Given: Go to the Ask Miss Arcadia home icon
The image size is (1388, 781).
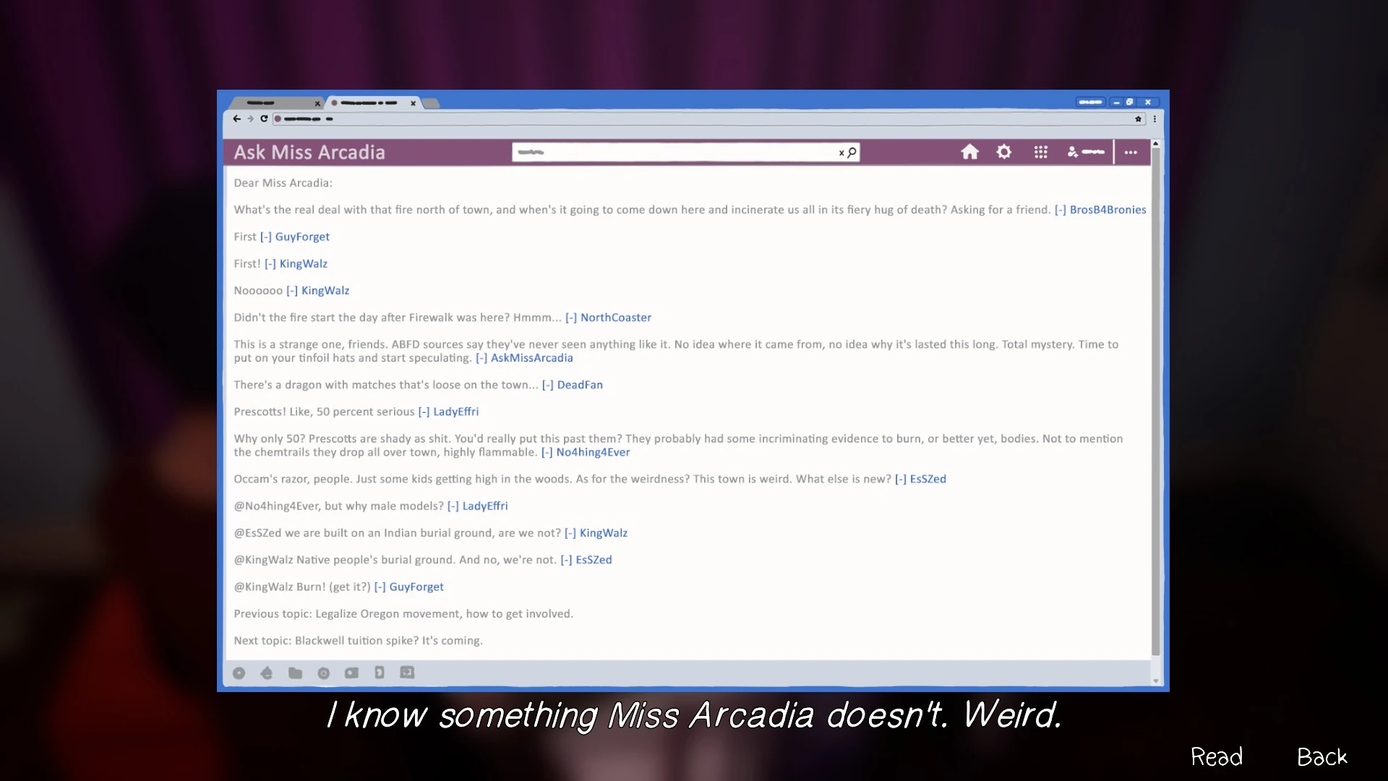Looking at the screenshot, I should [969, 152].
